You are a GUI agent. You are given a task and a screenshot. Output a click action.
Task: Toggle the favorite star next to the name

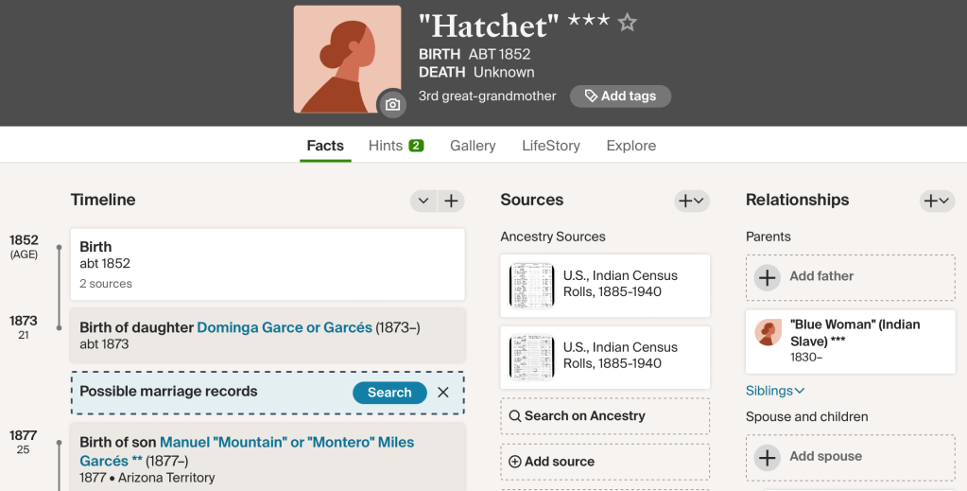pos(628,22)
